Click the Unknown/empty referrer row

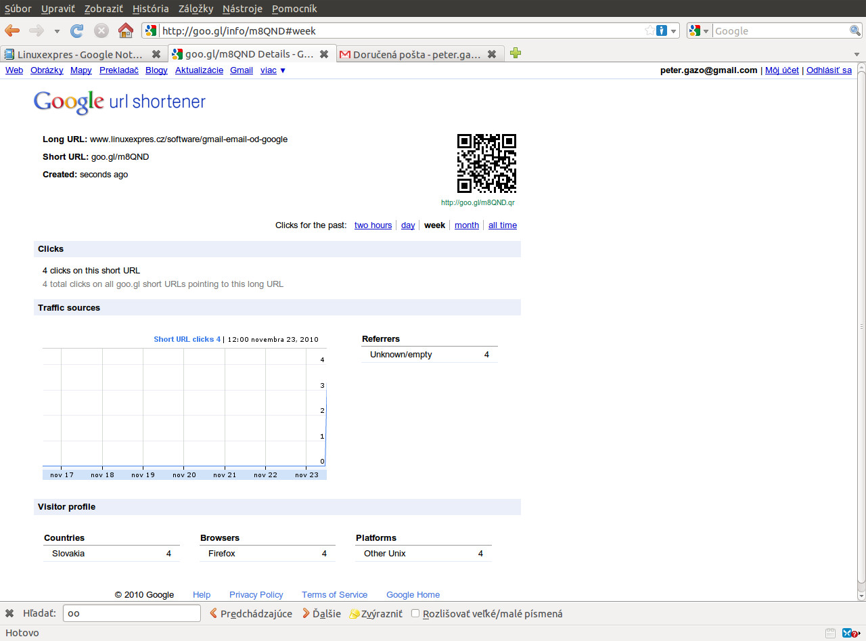click(x=430, y=355)
